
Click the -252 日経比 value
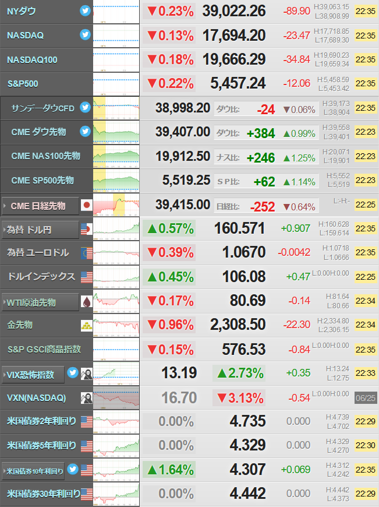pyautogui.click(x=263, y=207)
